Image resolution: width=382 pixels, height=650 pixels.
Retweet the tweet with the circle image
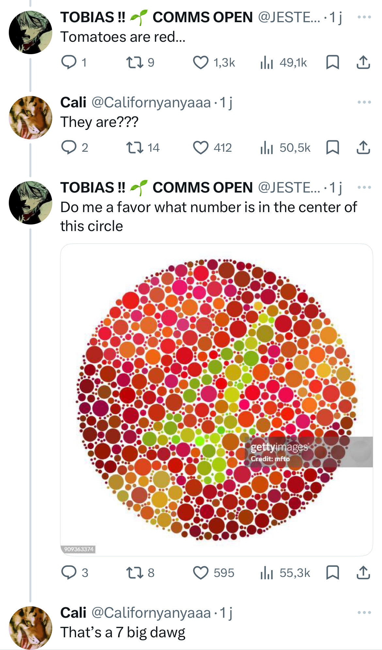[135, 572]
